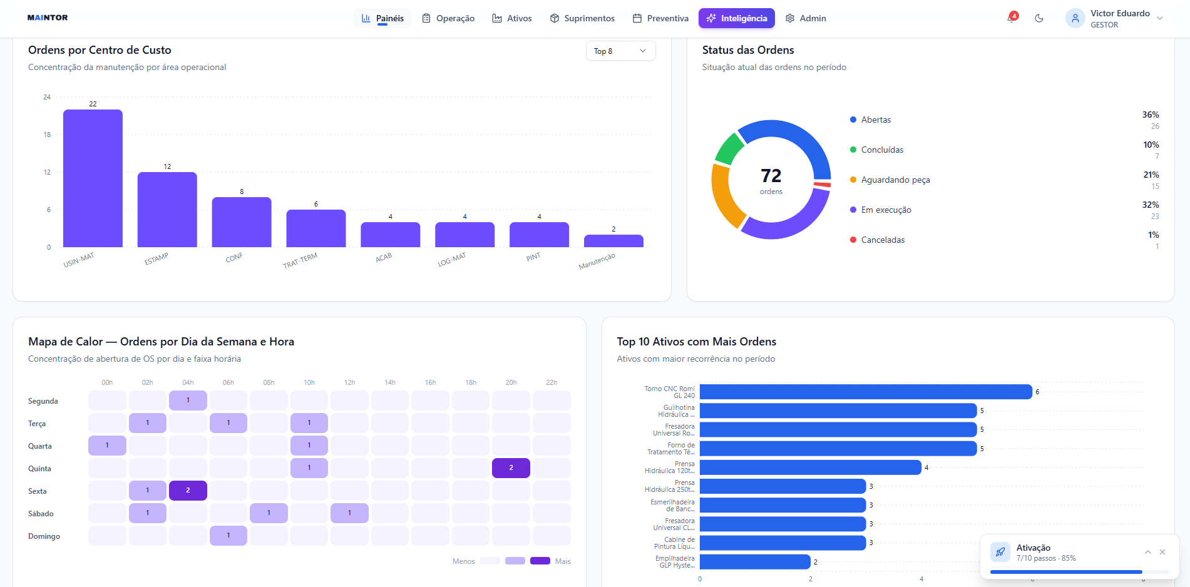Open the notifications bell icon

(1012, 18)
